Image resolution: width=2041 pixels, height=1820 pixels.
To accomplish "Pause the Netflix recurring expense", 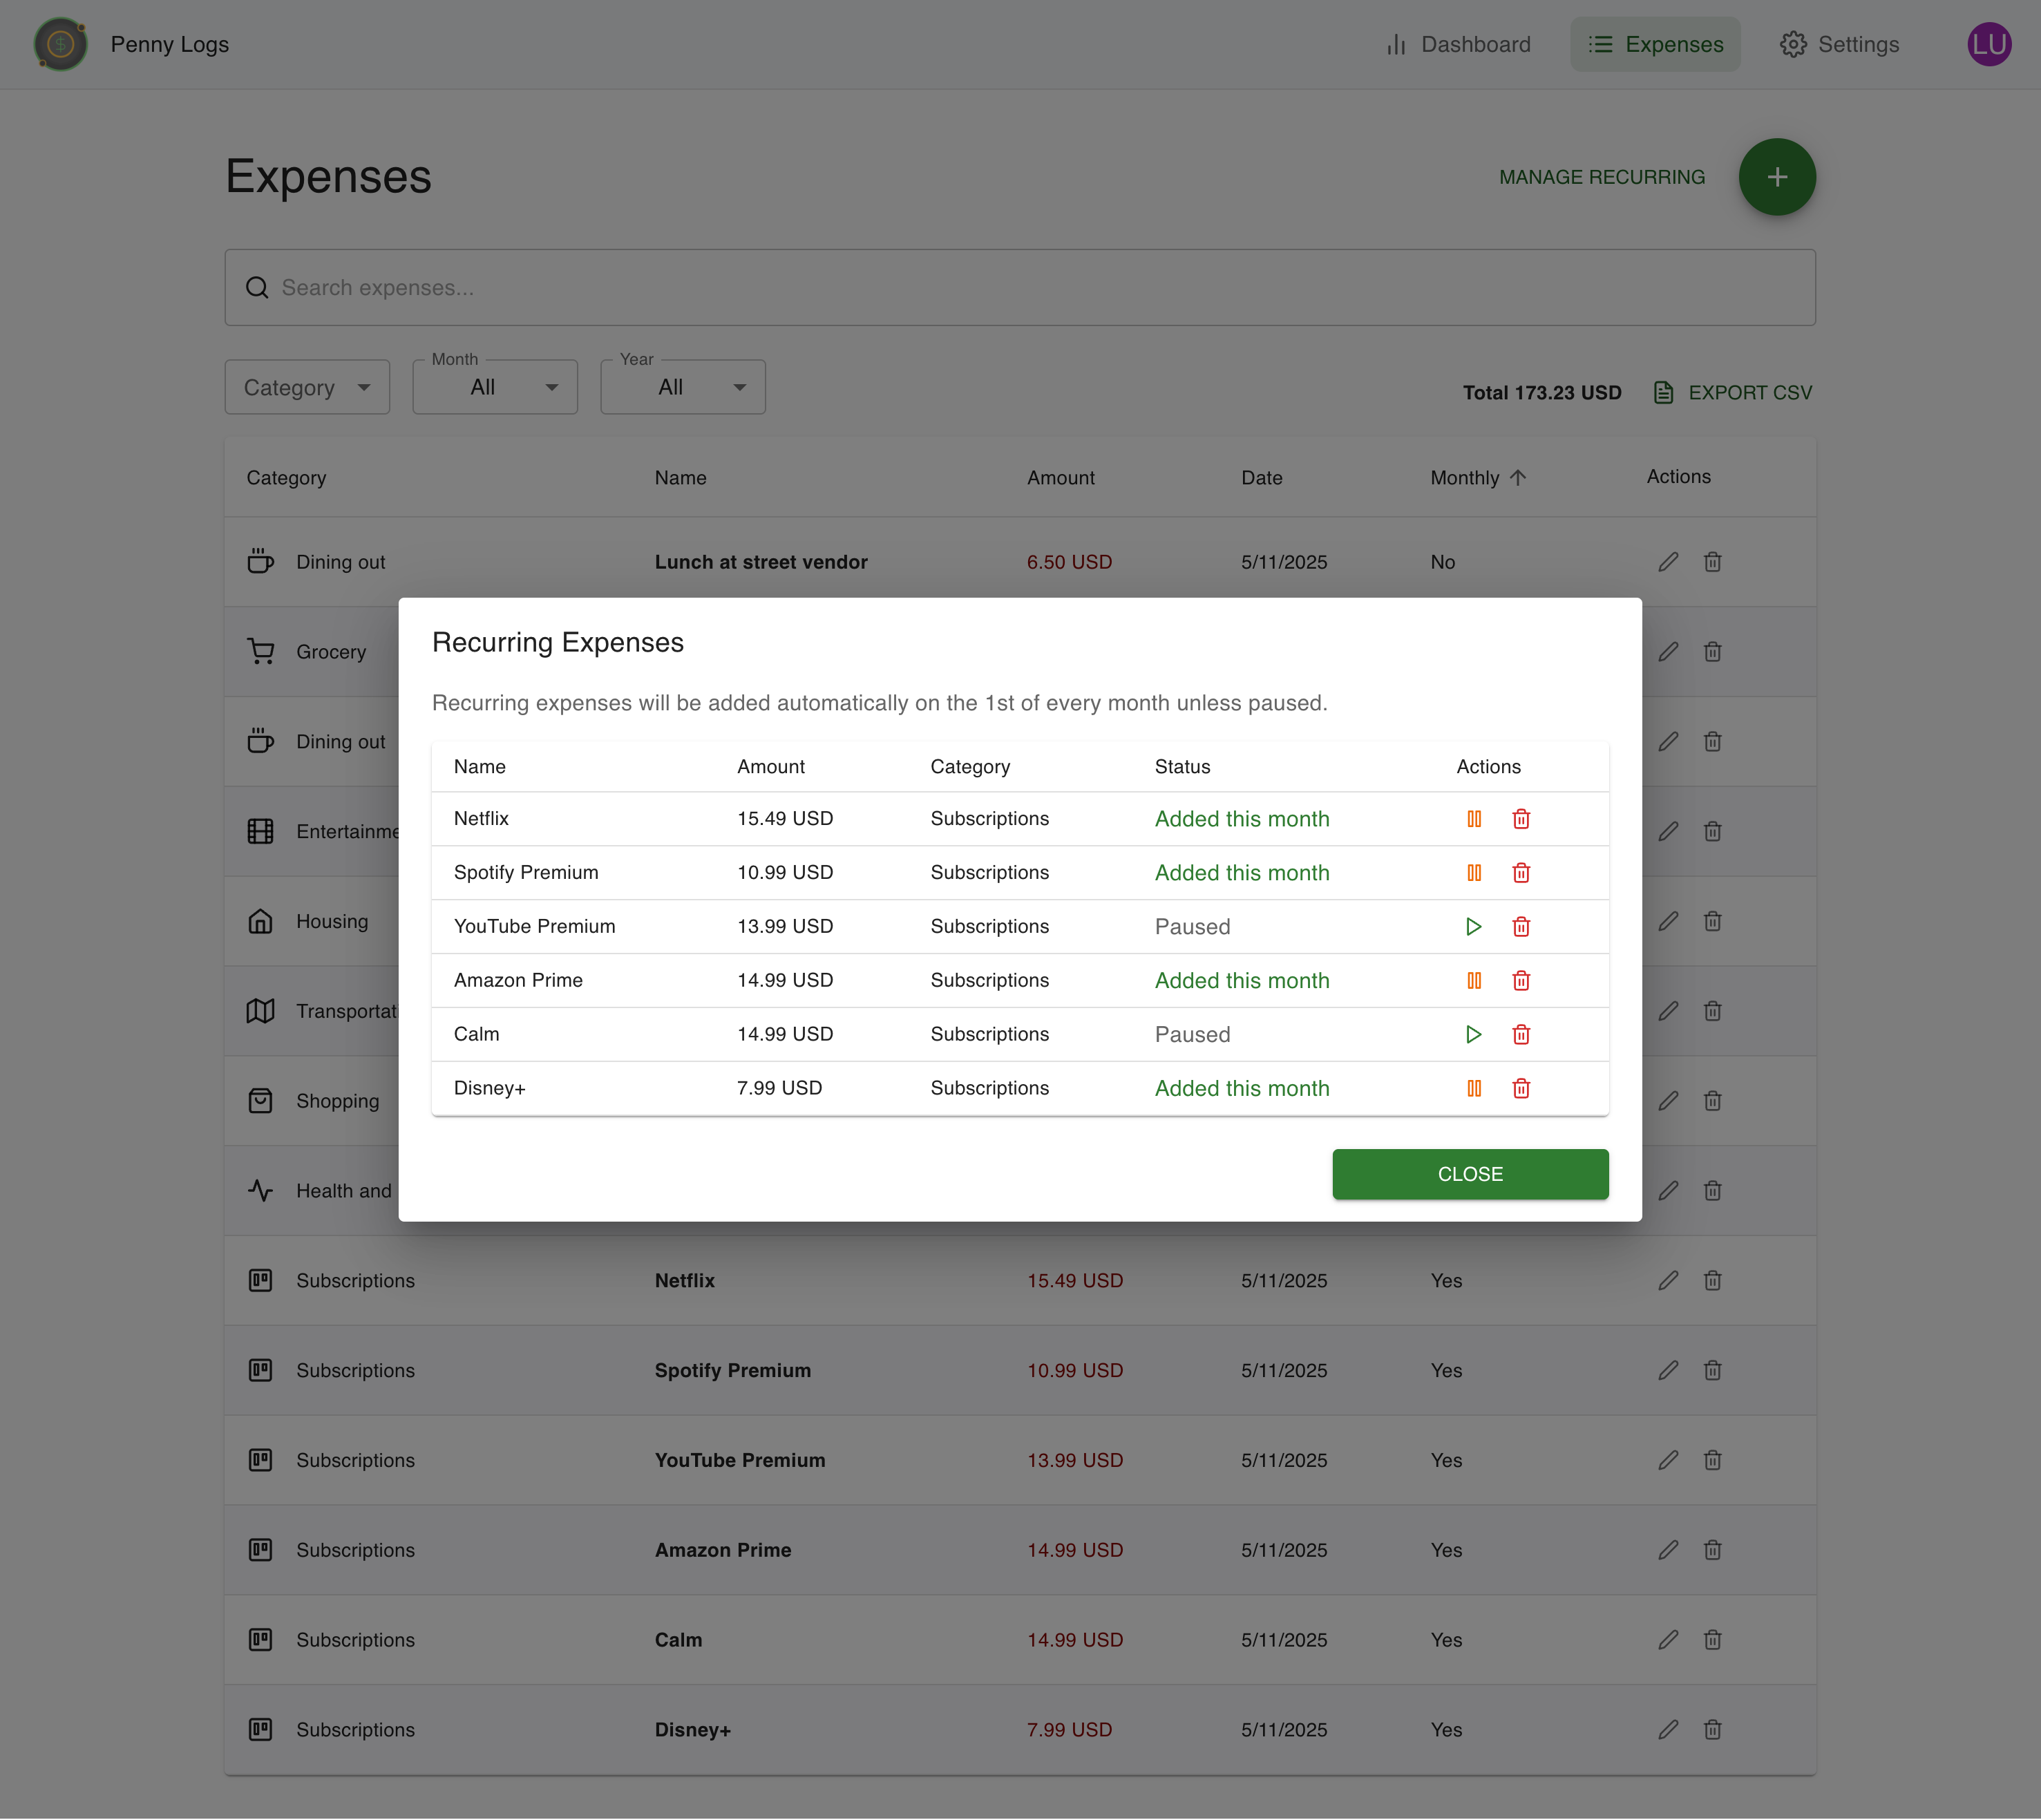I will (x=1474, y=819).
